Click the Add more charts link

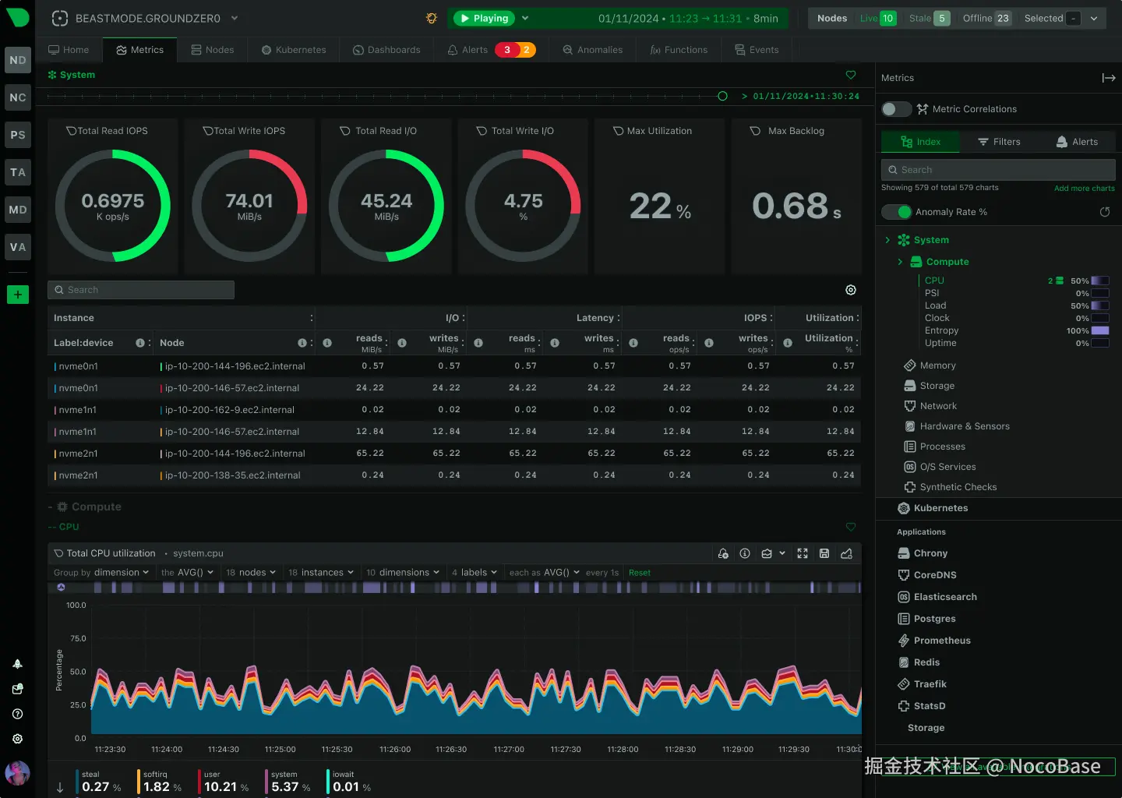coord(1084,188)
